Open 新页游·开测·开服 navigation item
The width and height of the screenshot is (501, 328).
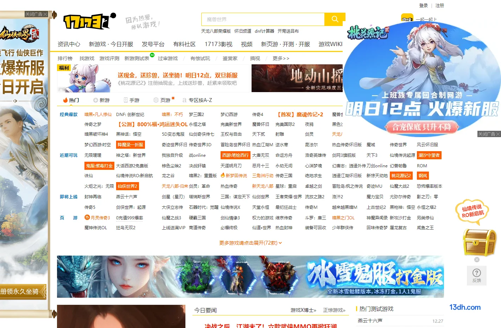coord(285,44)
